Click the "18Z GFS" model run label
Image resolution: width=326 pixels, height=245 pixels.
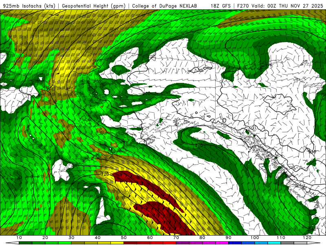[220, 6]
